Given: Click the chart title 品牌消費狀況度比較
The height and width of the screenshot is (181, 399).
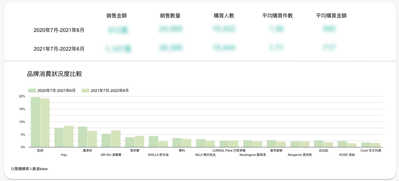Looking at the screenshot, I should click(x=55, y=74).
